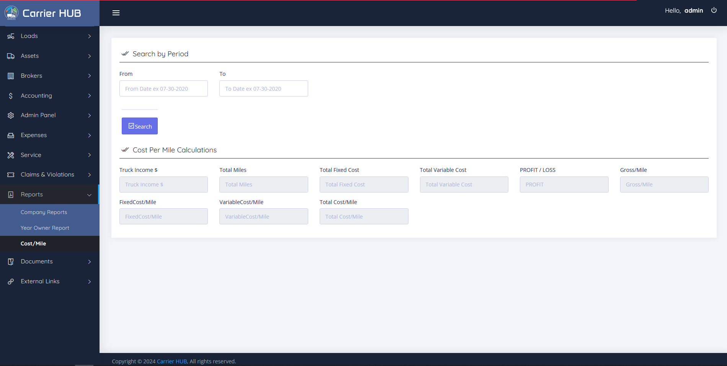Collapse the Reports menu chevron
Image resolution: width=727 pixels, height=366 pixels.
89,195
